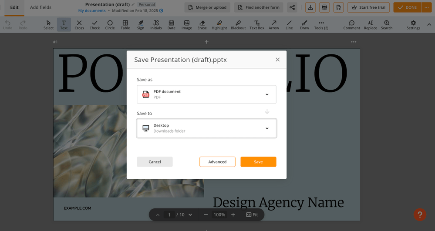Close the Save Presentation dialog
Image resolution: width=435 pixels, height=231 pixels.
point(277,60)
